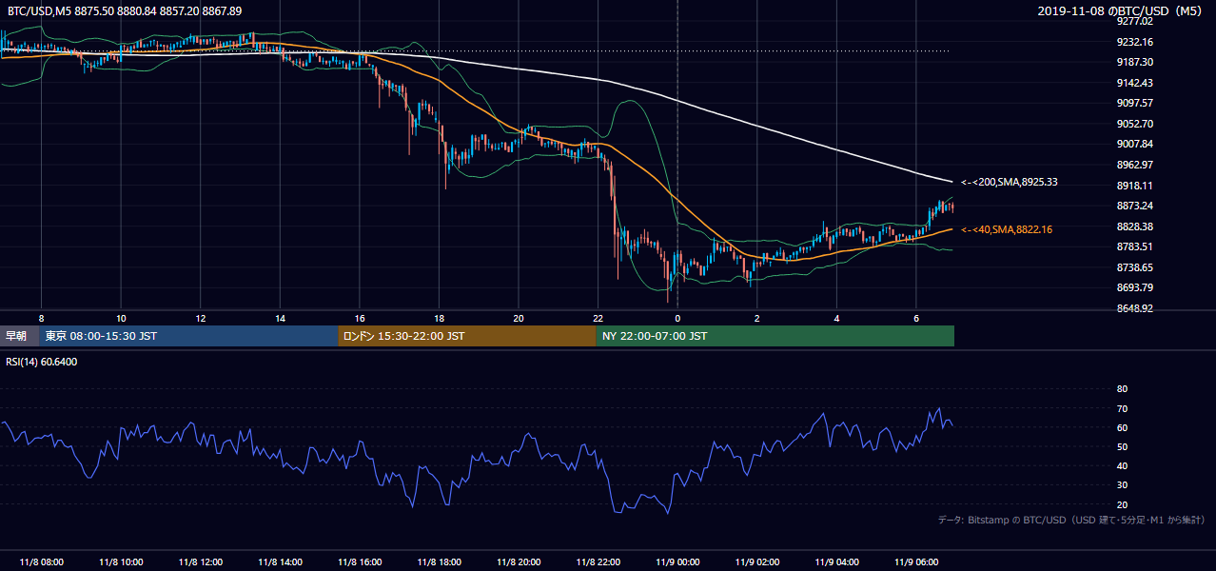Click the BTC/USD,M5 price header text
Viewport: 1216px width, 571px height.
pyautogui.click(x=125, y=10)
